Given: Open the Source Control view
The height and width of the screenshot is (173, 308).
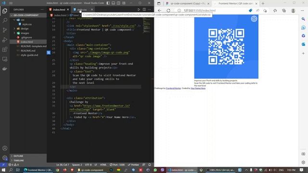Looking at the screenshot, I should [5, 30].
